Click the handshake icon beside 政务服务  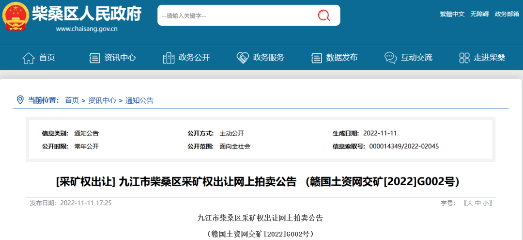click(243, 58)
